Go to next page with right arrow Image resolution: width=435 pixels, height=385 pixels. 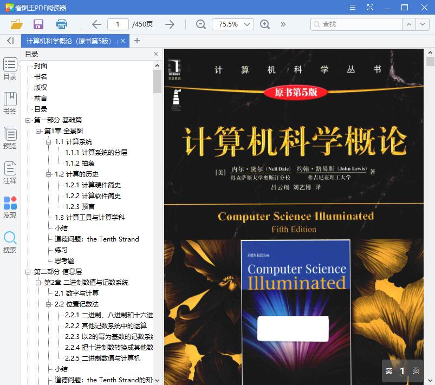coord(170,24)
